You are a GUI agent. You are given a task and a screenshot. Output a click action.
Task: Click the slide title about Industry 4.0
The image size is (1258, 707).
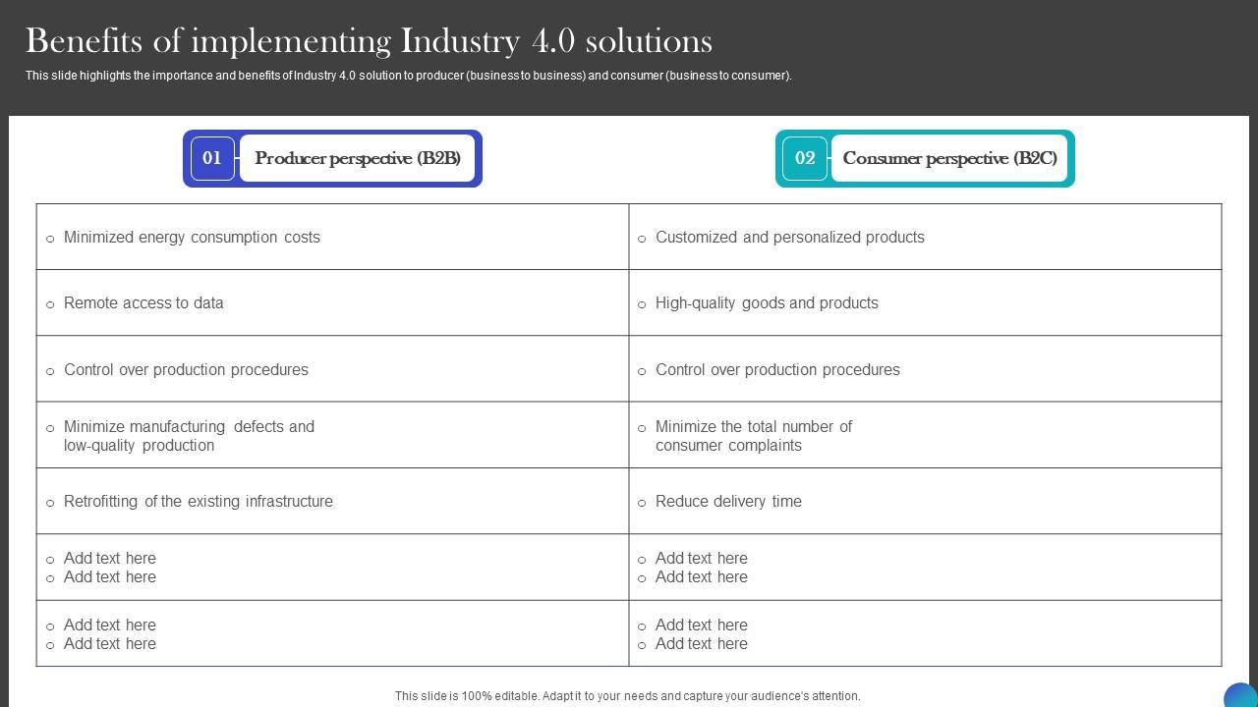pyautogui.click(x=369, y=41)
